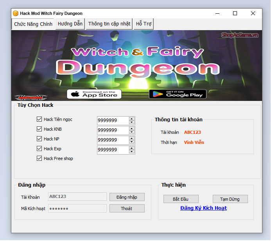Screen dimensions: 271x241
Task: Decrement the Hack KNB spinner down arrow
Action: pyautogui.click(x=132, y=132)
